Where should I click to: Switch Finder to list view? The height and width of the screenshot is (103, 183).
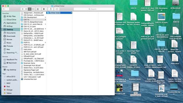[x=26, y=9]
